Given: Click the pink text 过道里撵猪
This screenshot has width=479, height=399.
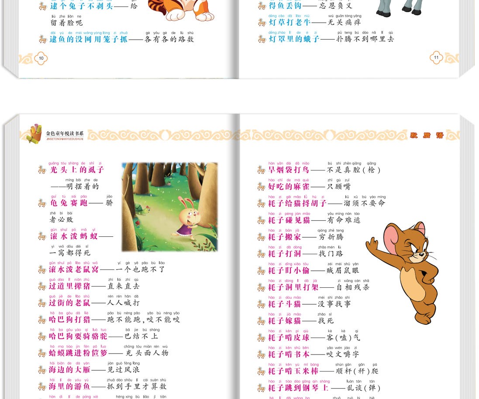Looking at the screenshot, I should [x=69, y=286].
